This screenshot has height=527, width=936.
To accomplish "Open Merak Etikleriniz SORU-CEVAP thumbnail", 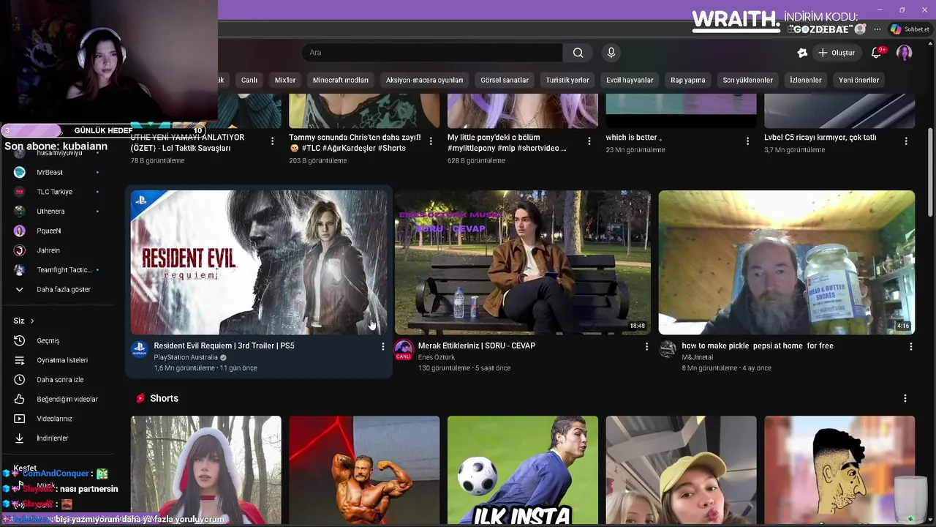I will point(523,263).
